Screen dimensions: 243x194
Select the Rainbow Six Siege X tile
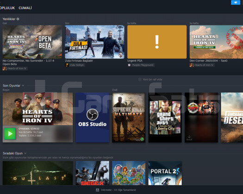click(x=93, y=173)
